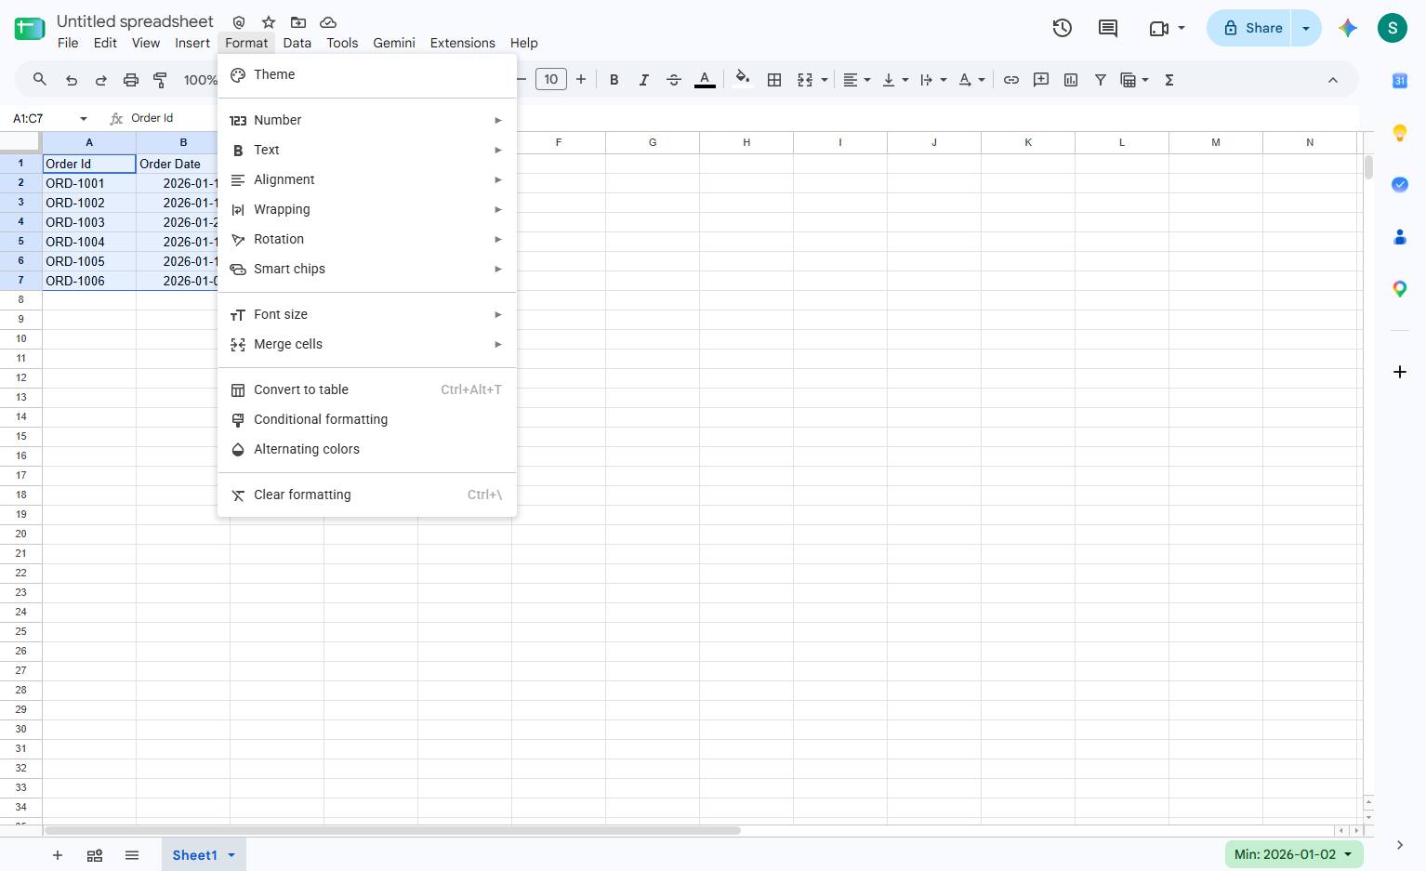Toggle bold formatting
The image size is (1426, 871).
[x=614, y=80]
